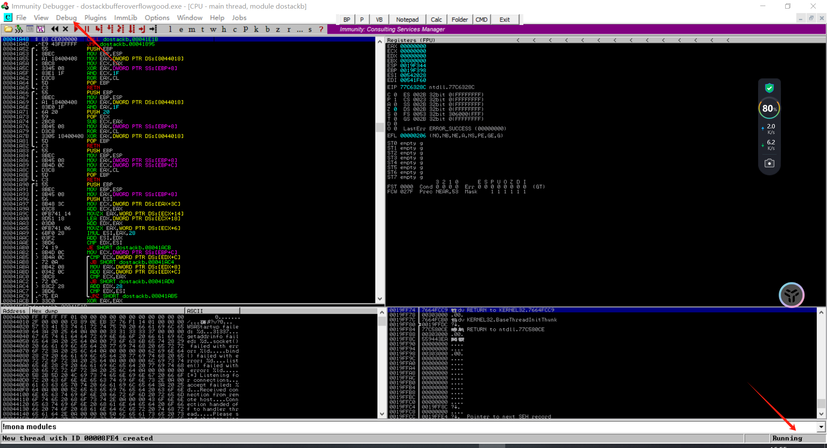Open the Debug menu
The height and width of the screenshot is (448, 827).
(66, 18)
